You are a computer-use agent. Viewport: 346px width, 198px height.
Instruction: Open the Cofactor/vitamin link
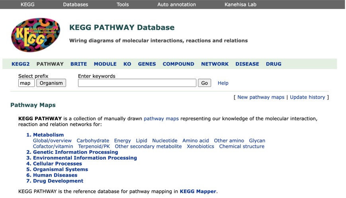coord(53,146)
